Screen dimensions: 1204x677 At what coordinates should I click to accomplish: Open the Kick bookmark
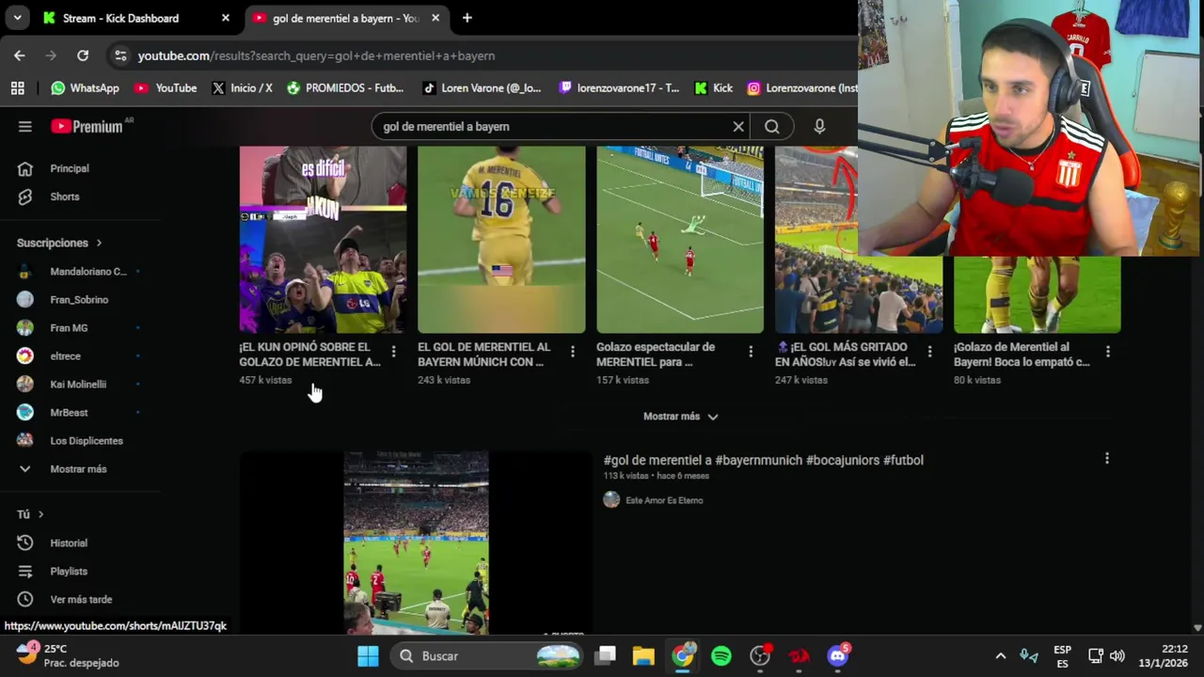click(x=713, y=87)
